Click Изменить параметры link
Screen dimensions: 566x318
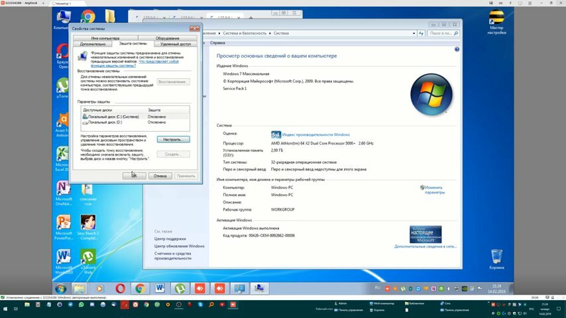point(434,190)
